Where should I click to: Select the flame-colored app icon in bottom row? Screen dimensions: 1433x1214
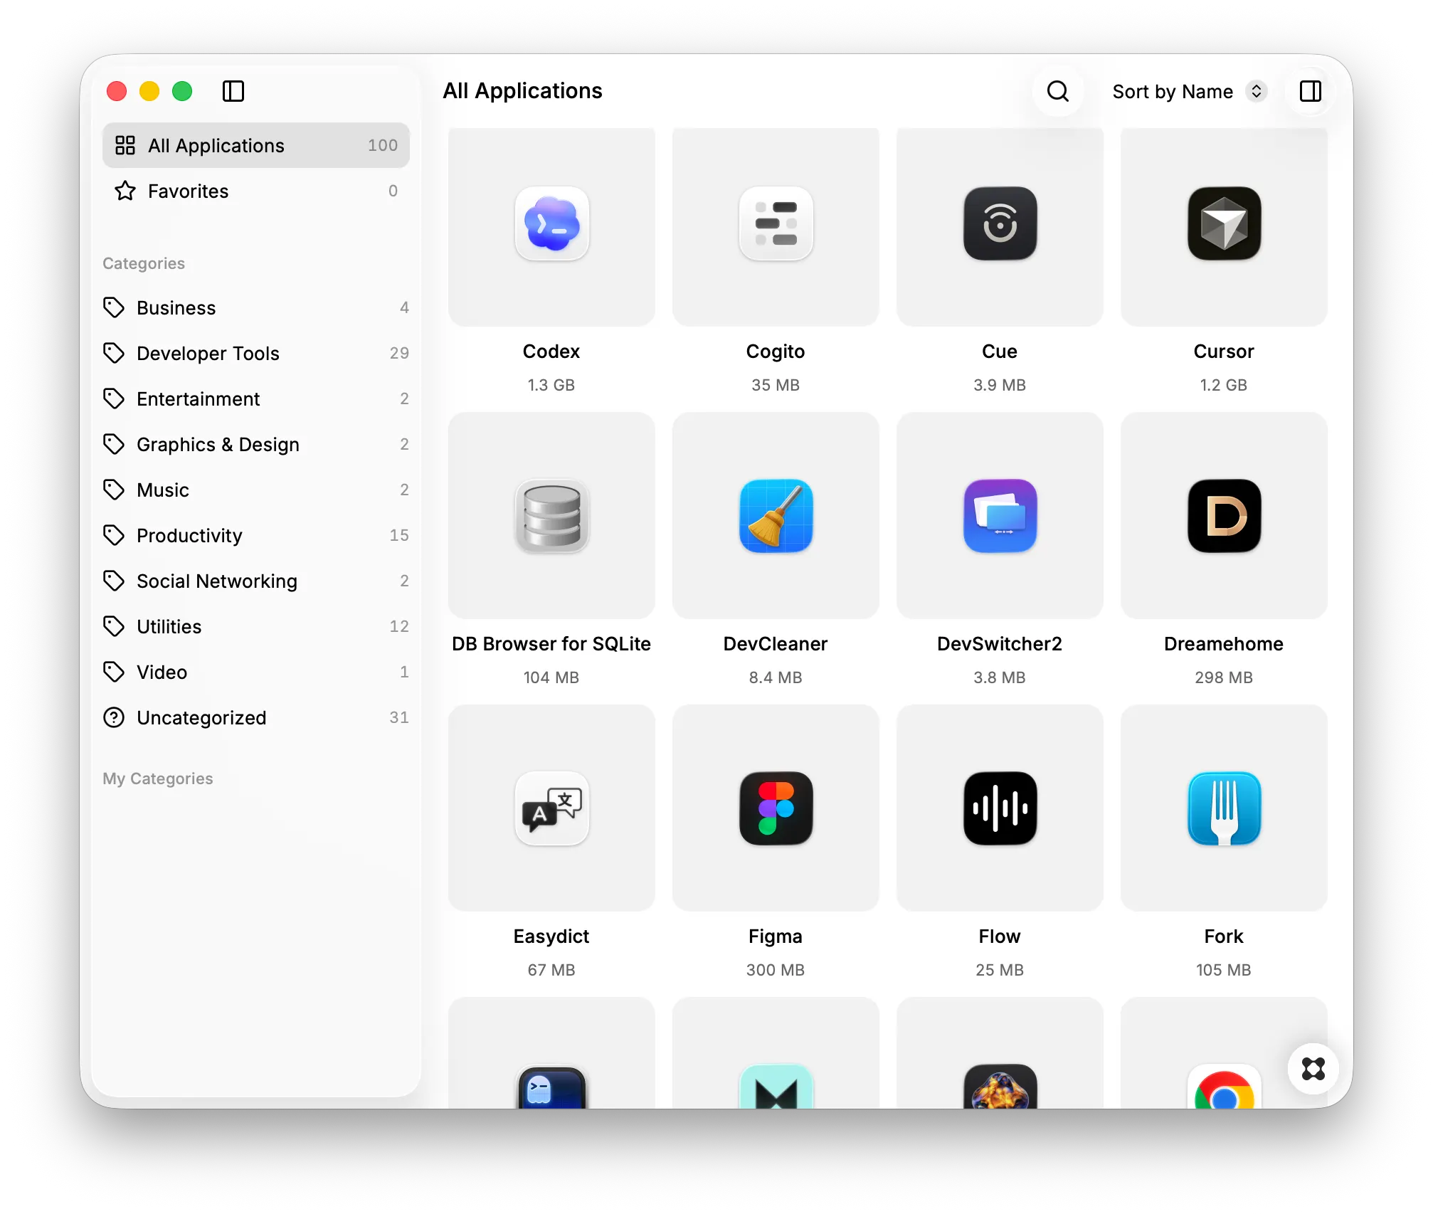point(1000,1087)
